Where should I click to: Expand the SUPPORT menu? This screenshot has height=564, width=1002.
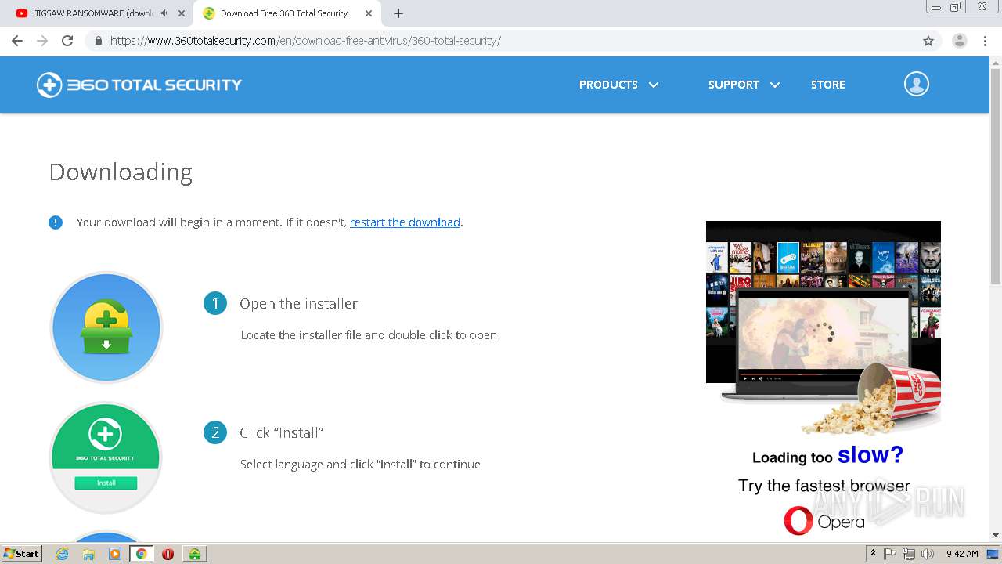pos(744,85)
